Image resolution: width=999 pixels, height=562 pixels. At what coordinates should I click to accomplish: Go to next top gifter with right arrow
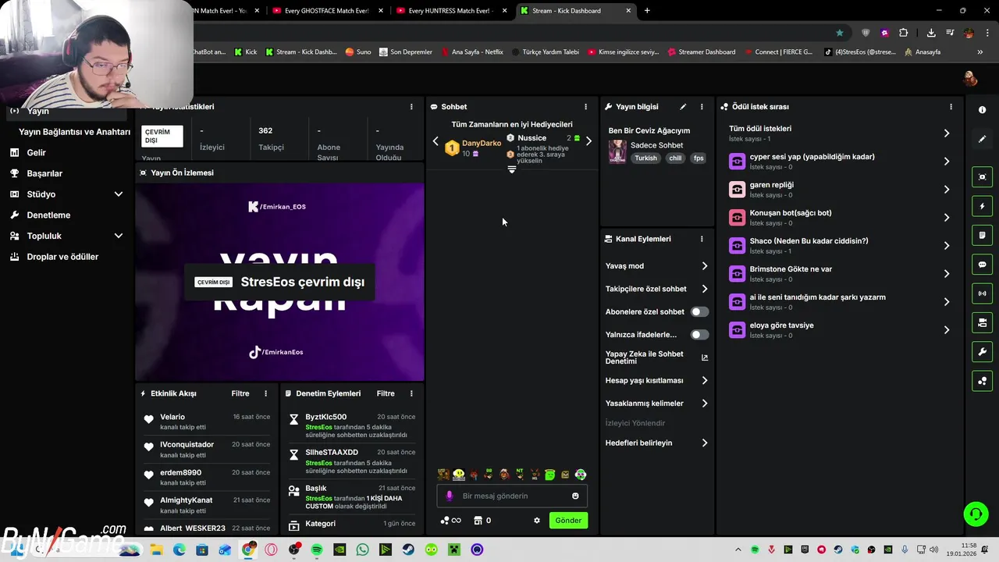[x=588, y=141]
